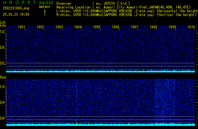Click the Observer JR7CYX line
198x129 pixels.
point(93,3)
